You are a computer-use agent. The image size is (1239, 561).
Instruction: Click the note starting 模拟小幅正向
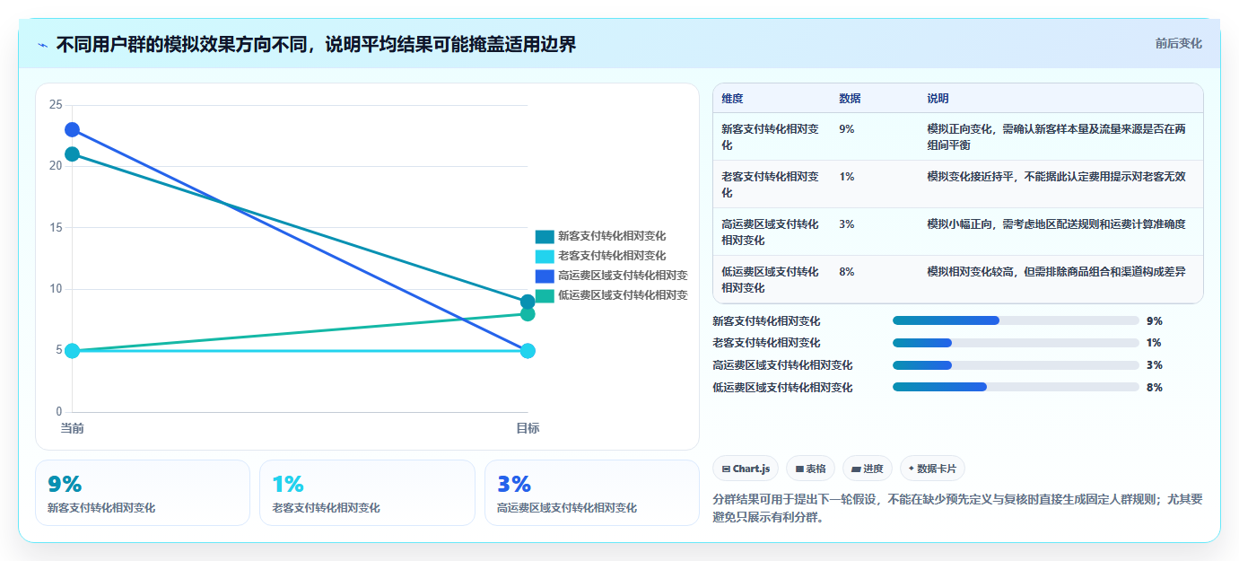coord(1056,224)
